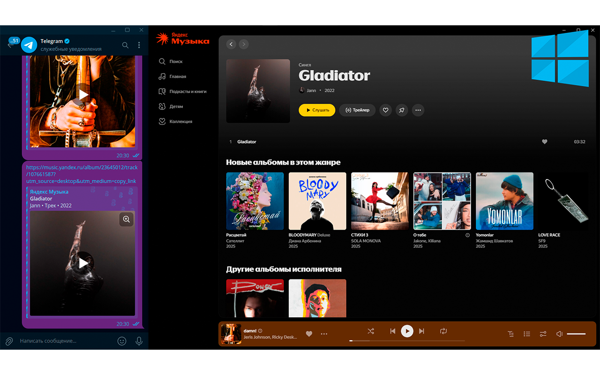
Task: Open the BLOODYMARY Deluxe album cover
Action: [317, 201]
